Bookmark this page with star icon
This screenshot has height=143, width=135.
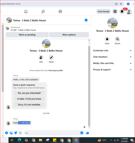(x=121, y=4)
